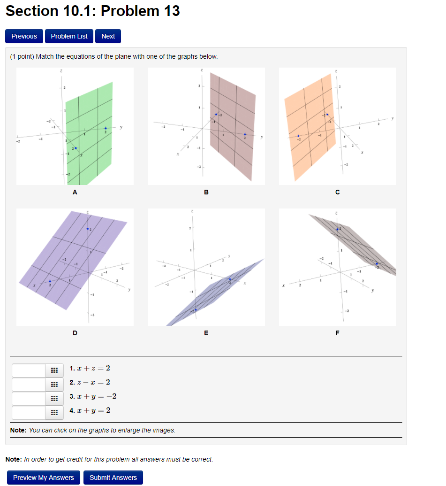Enlarge graph D showing the purple plane
Image resolution: width=446 pixels, height=486 pixels.
(75, 267)
